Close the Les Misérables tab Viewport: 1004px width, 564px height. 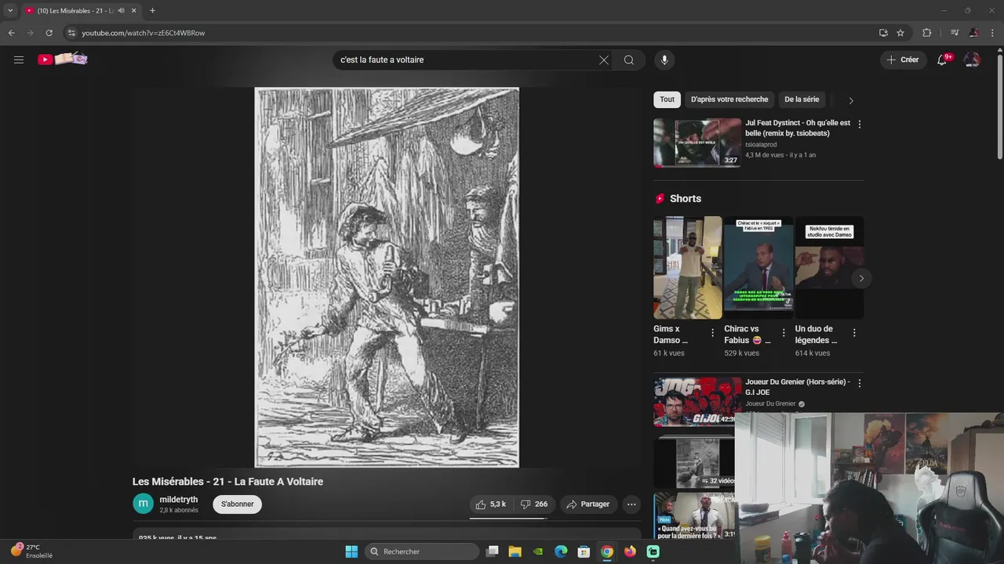134,11
